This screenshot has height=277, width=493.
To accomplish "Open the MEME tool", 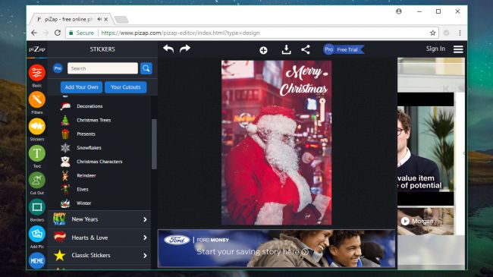I will tap(37, 260).
